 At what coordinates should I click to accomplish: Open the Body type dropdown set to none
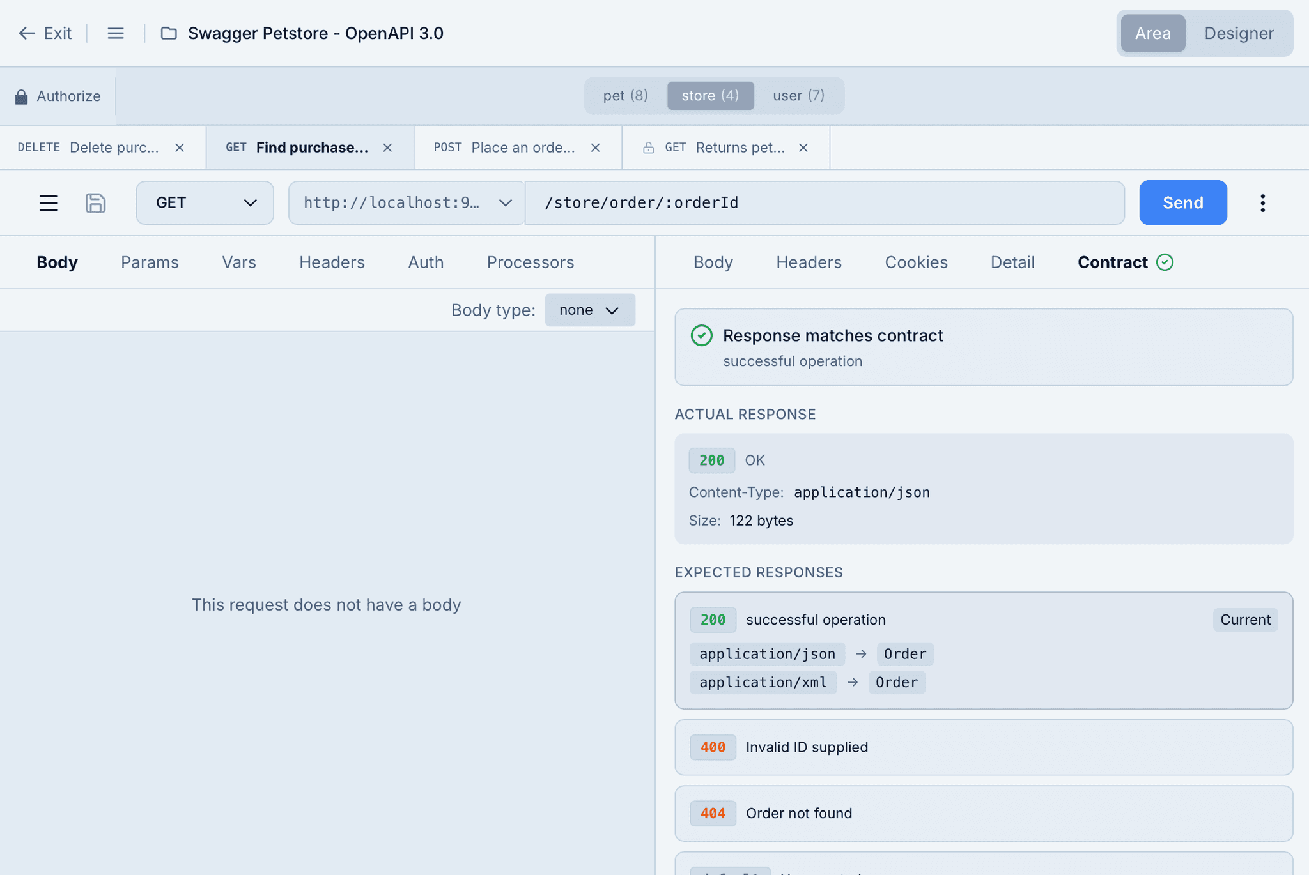tap(589, 310)
